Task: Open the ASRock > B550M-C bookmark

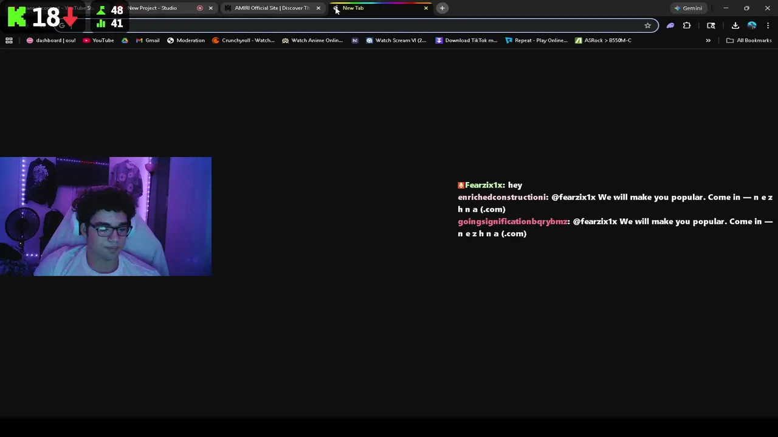Action: coord(604,40)
